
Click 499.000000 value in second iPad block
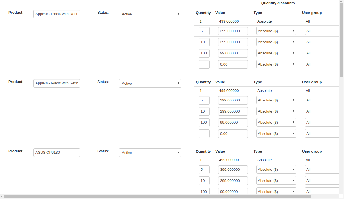(x=229, y=91)
